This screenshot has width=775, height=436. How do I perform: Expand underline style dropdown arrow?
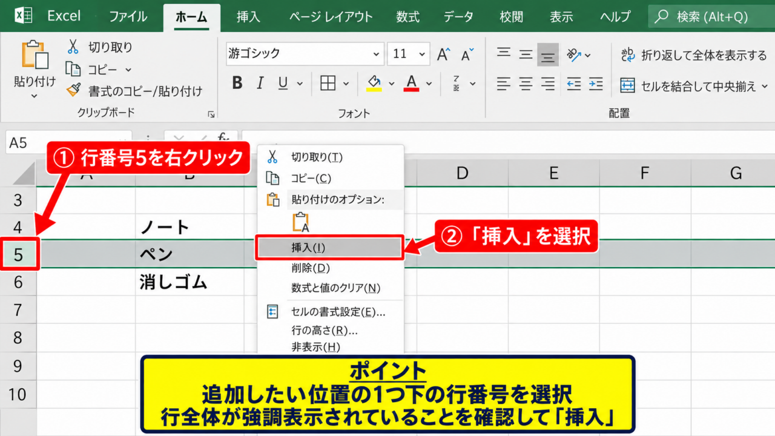click(x=299, y=84)
